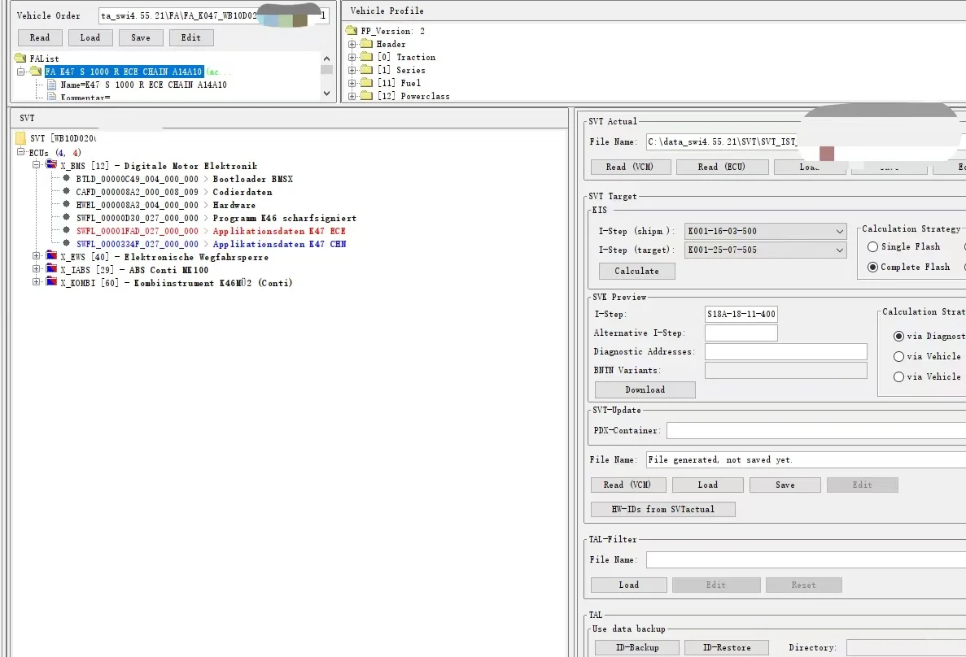Click the bullet beside BTLD_00000C49 Bootloader
This screenshot has width=966, height=657.
click(x=66, y=178)
